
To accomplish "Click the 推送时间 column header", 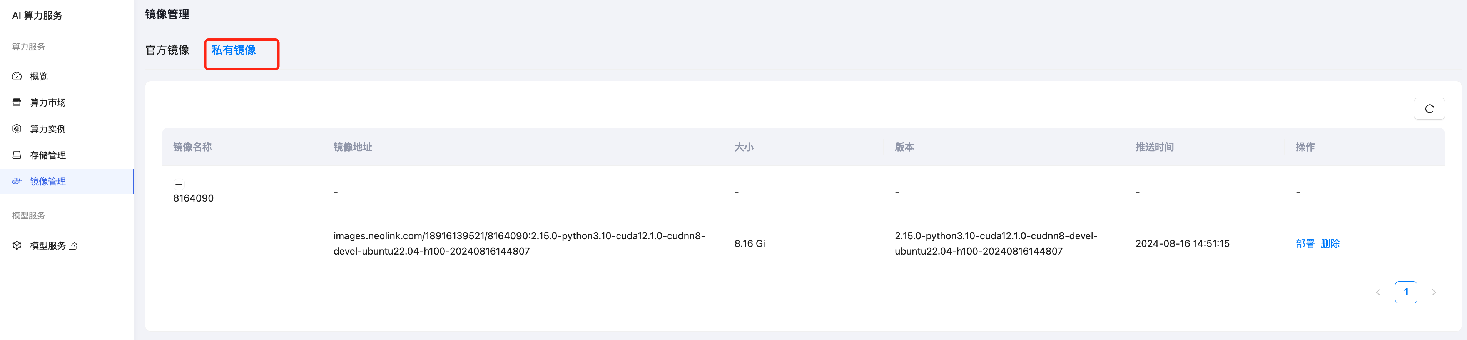I will (1155, 147).
